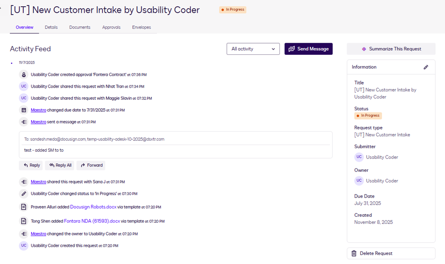Open the Information edit pencil icon

(426, 67)
